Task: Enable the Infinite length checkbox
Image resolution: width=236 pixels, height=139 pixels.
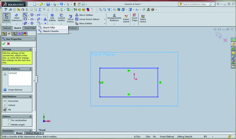Action: pos(9,125)
